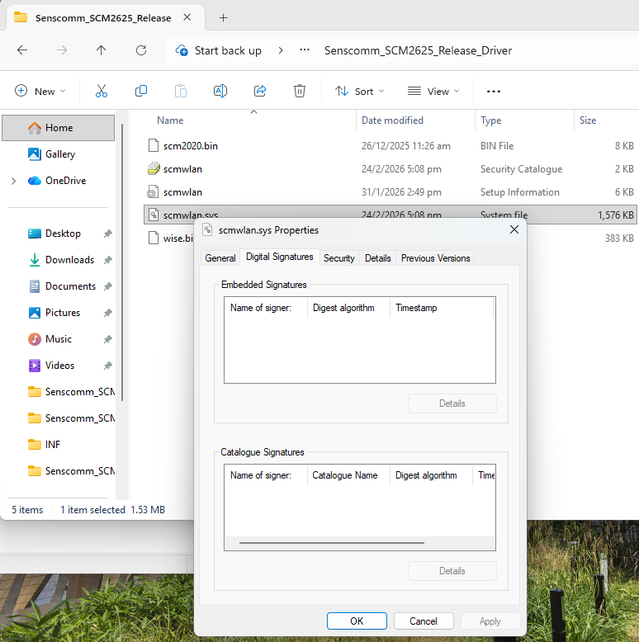Open breadcrumb overflow ellipsis in address bar
This screenshot has height=642, width=639.
[305, 50]
